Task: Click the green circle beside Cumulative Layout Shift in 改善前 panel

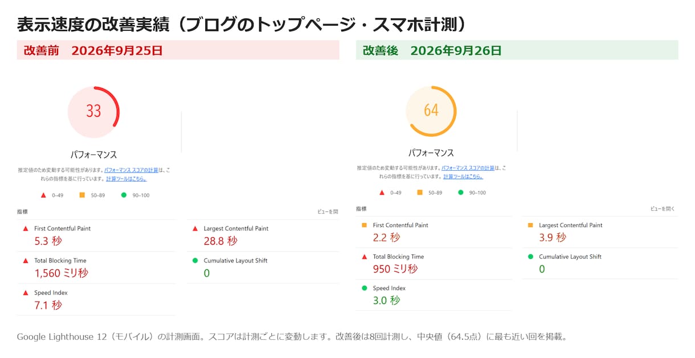Action: [x=195, y=261]
